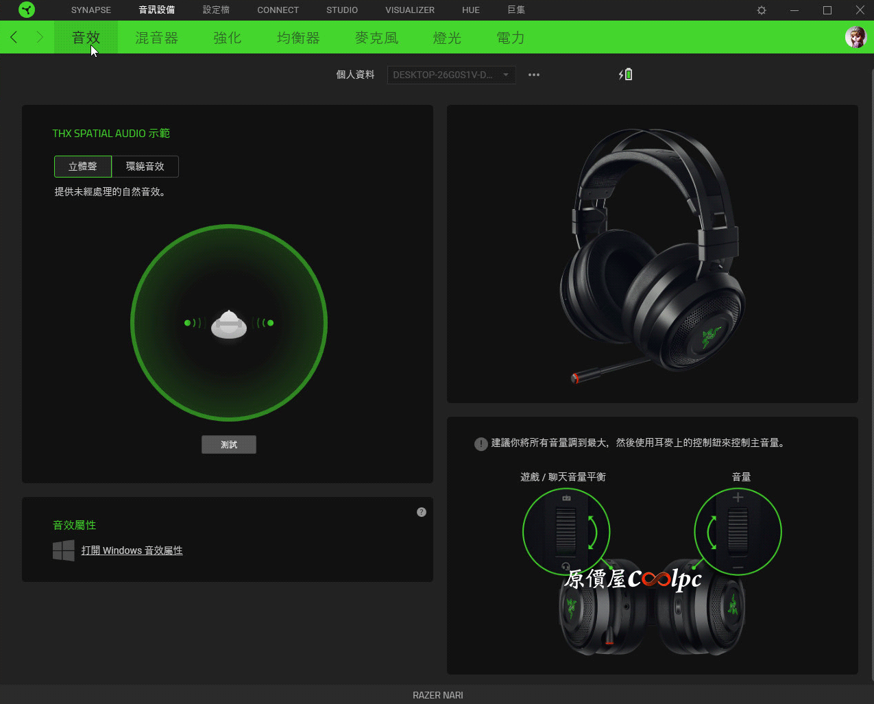Open the SYNAPSE top menu

(91, 10)
